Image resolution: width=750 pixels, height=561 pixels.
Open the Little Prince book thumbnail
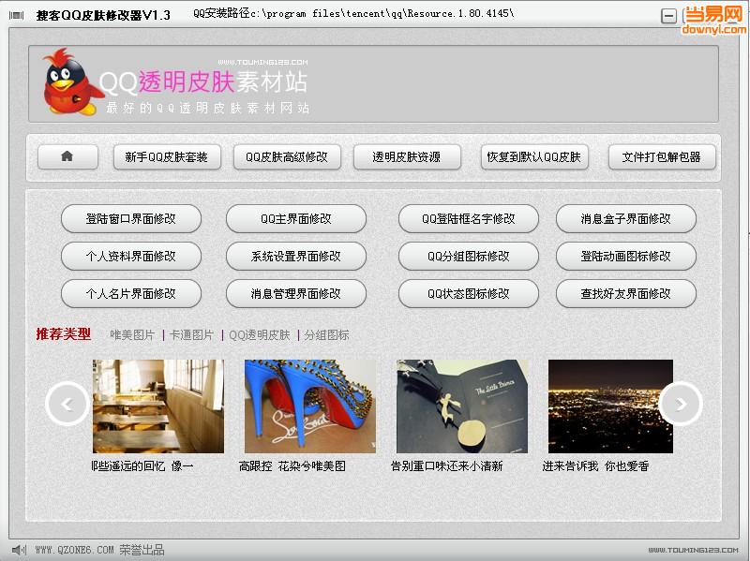[462, 406]
